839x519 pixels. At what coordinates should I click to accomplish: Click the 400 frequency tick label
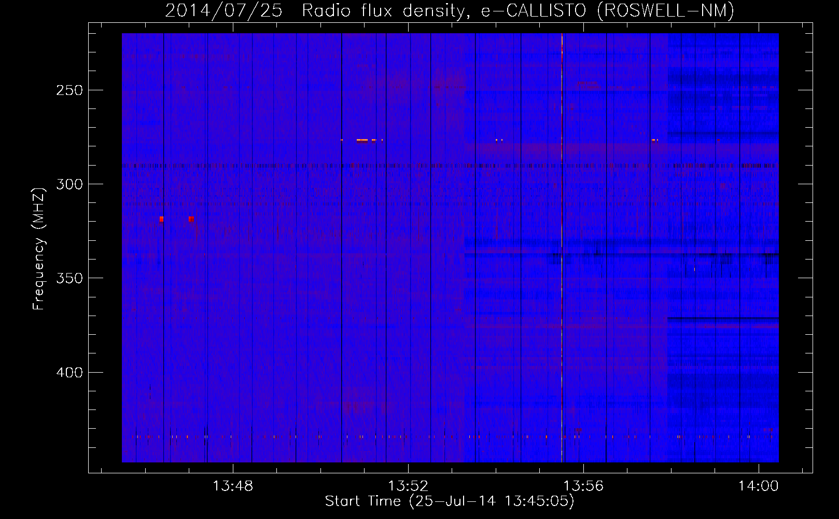(69, 373)
